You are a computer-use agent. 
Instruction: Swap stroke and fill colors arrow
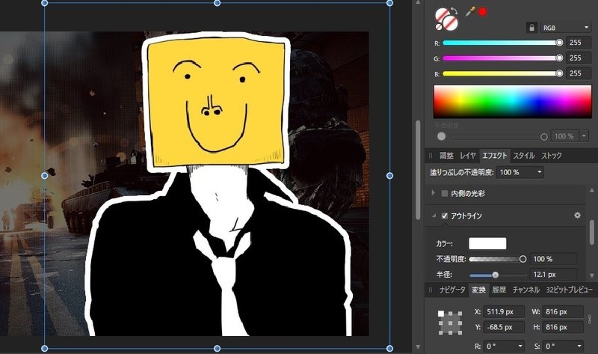(454, 10)
